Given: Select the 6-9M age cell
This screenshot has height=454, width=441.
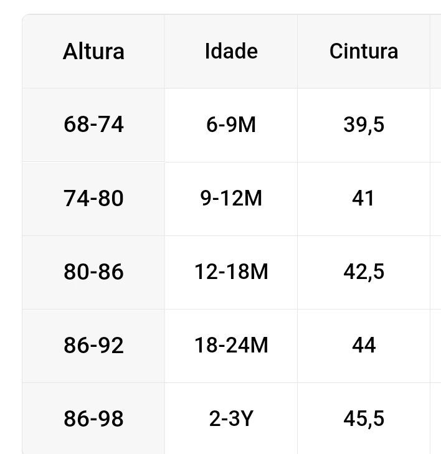Looking at the screenshot, I should pyautogui.click(x=231, y=125).
